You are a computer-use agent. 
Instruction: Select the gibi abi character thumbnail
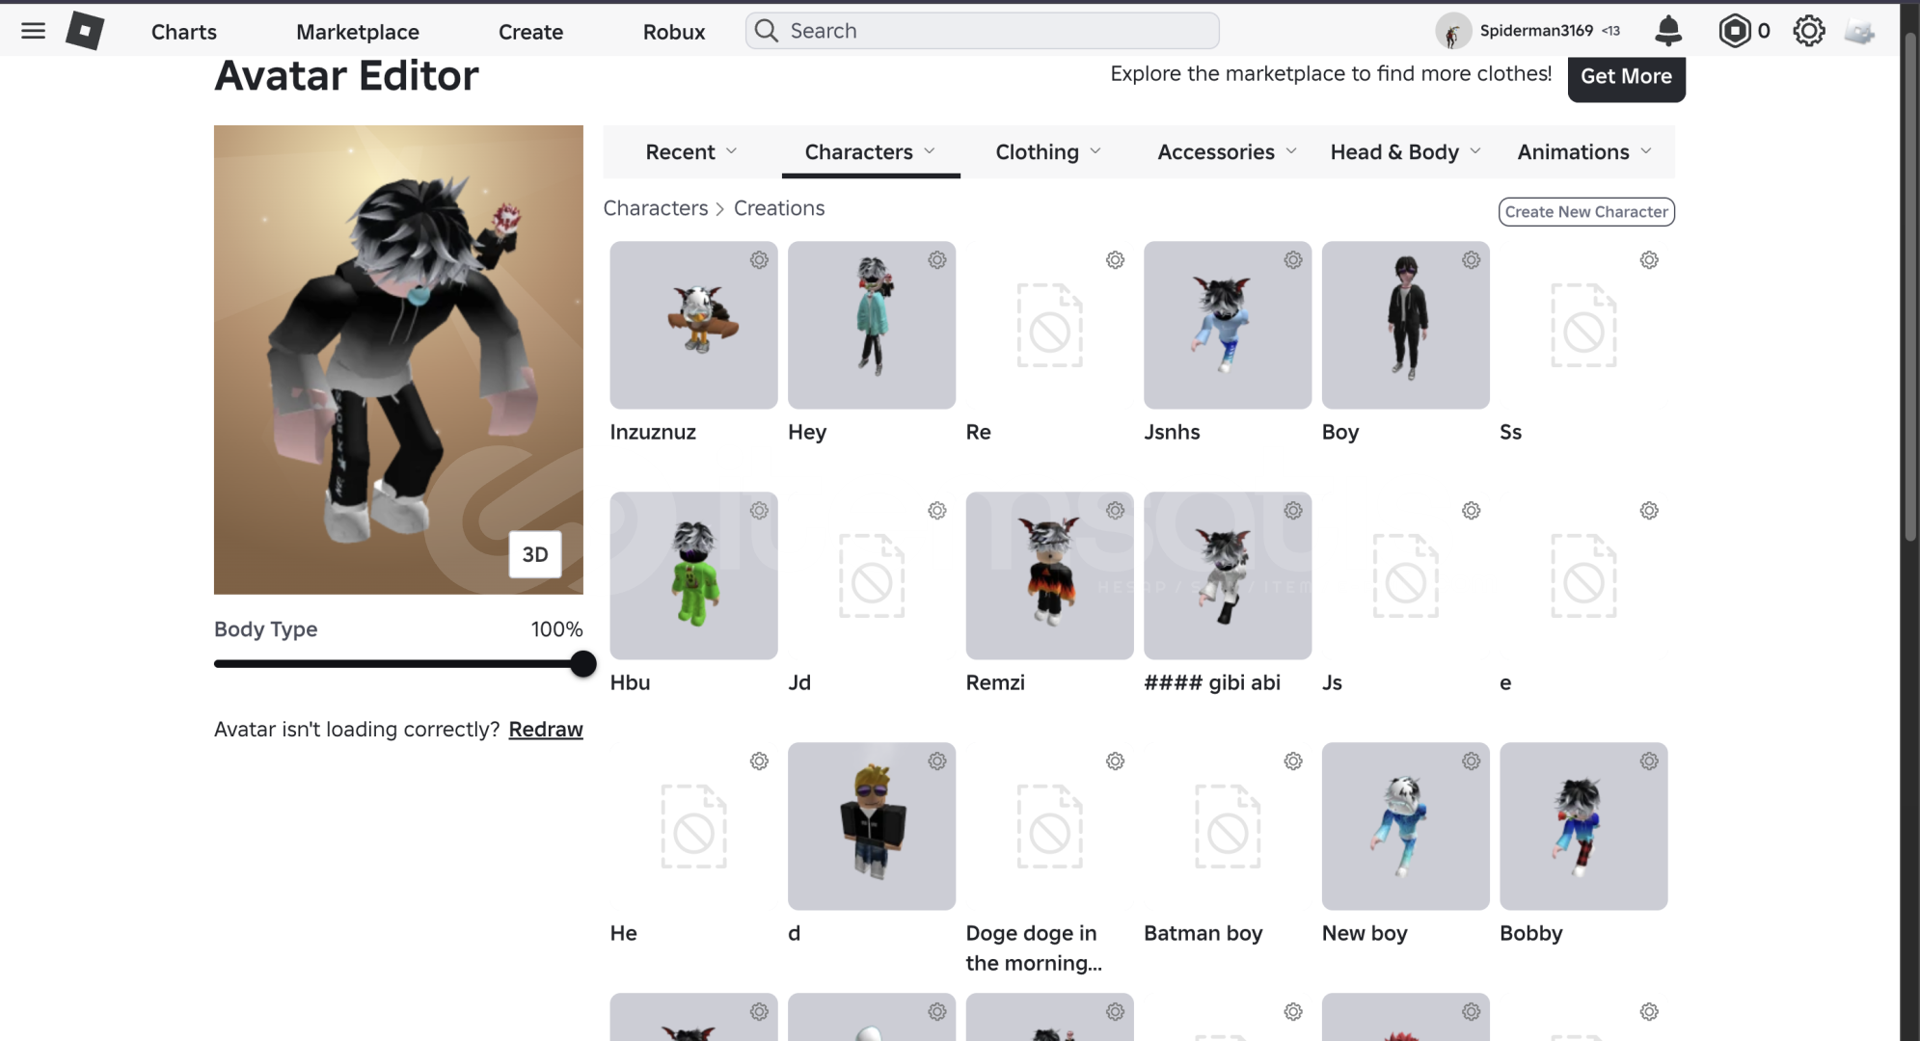click(x=1228, y=575)
